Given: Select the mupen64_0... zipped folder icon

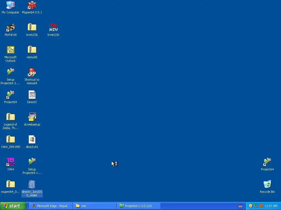Looking at the screenshot, I should (x=11, y=184).
